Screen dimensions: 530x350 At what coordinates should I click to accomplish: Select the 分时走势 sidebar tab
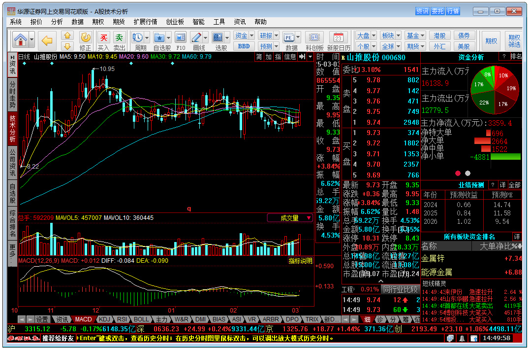[x=12, y=95]
